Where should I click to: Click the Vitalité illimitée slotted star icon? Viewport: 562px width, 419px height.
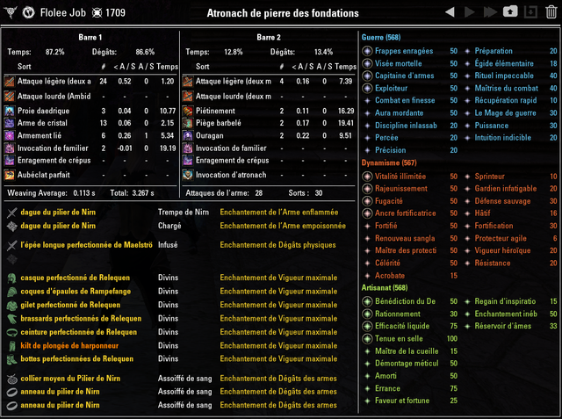(367, 177)
